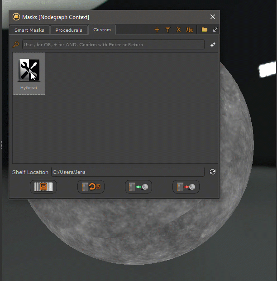Close the Masks Nodegraph Context window
This screenshot has height=281, width=277.
pos(213,17)
